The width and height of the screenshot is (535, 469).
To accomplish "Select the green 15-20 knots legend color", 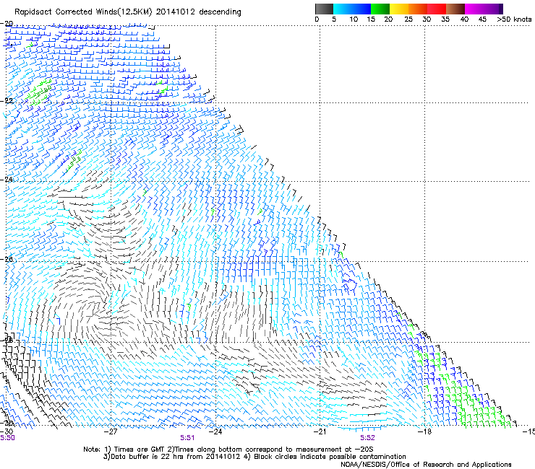I will (x=380, y=9).
